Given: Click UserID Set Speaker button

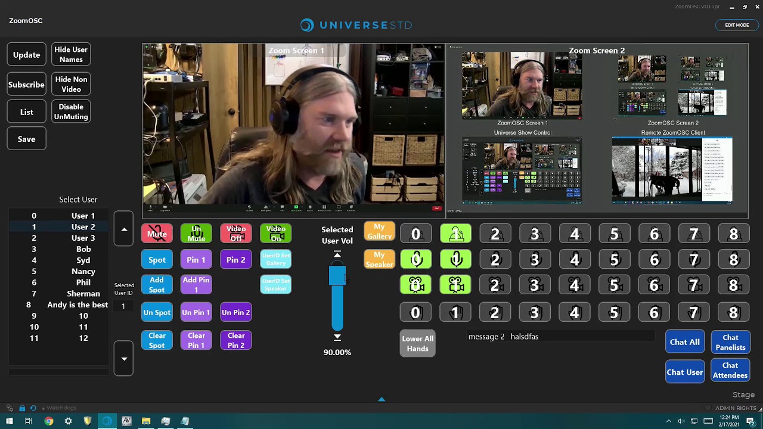Looking at the screenshot, I should pyautogui.click(x=276, y=285).
